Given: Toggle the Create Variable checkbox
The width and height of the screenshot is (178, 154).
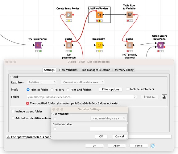Looking at the screenshot, I should 55,129.
